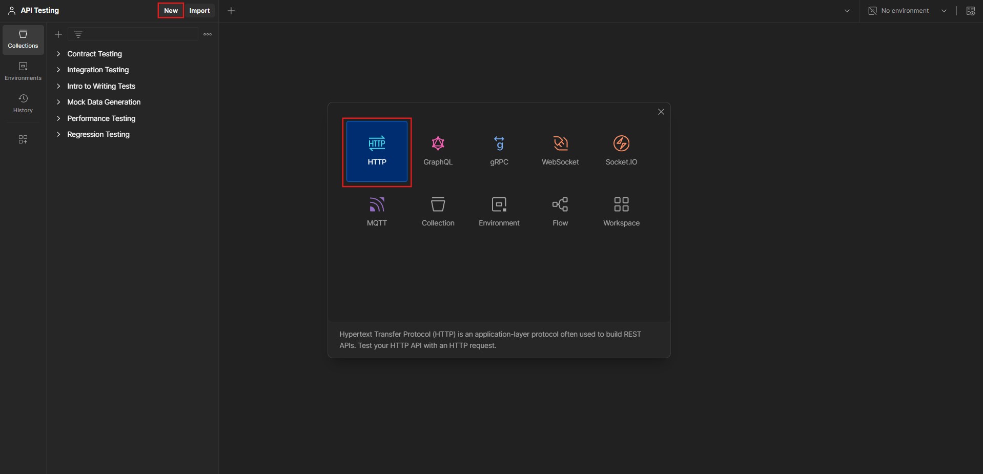Image resolution: width=983 pixels, height=474 pixels.
Task: Click the API Testing workspace name
Action: tap(39, 10)
